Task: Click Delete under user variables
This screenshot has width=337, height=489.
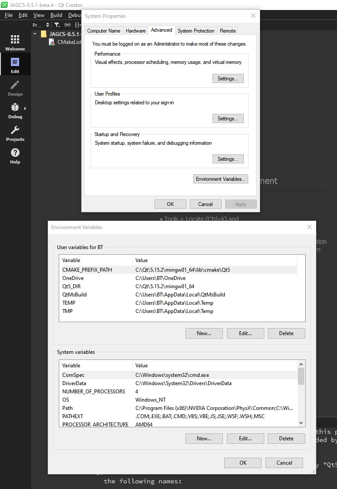Action: [x=286, y=333]
